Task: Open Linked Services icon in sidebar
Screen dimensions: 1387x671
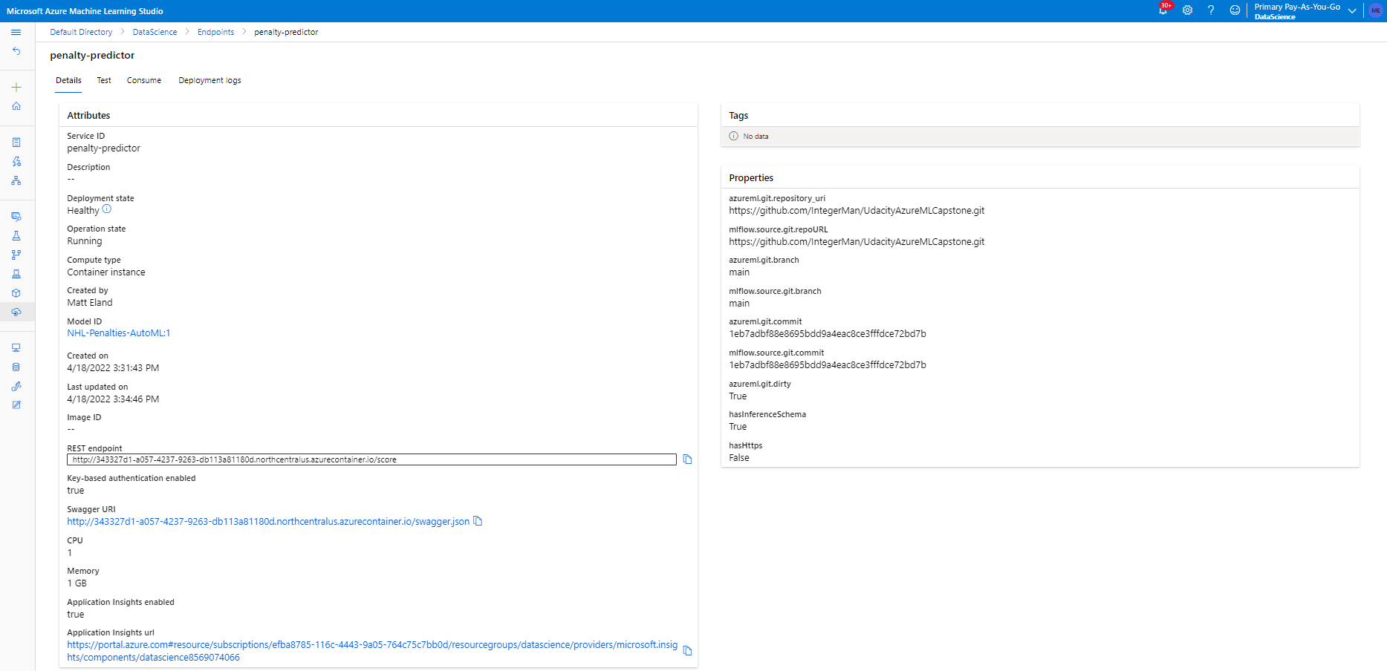Action: pos(16,386)
